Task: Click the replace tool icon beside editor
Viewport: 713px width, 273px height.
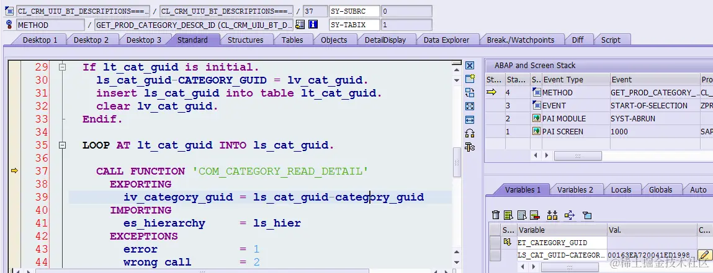Action: coord(470,93)
